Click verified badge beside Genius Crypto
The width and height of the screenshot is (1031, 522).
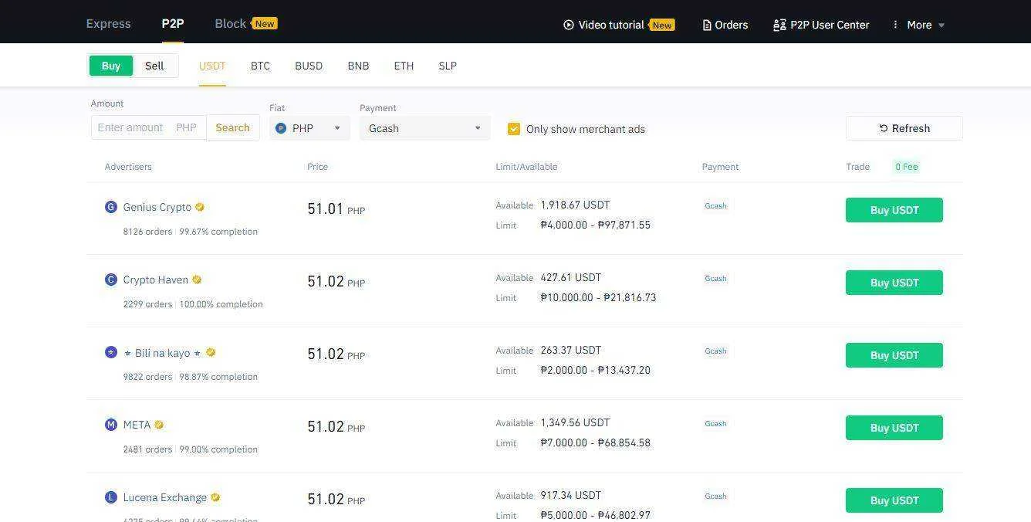click(200, 207)
